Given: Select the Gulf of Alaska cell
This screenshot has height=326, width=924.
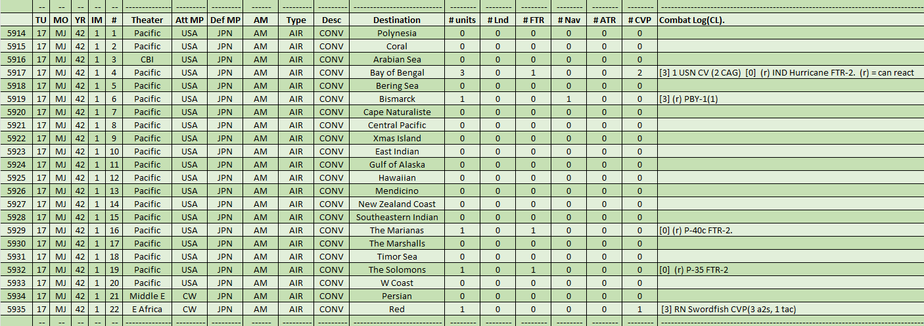Looking at the screenshot, I should tap(397, 165).
